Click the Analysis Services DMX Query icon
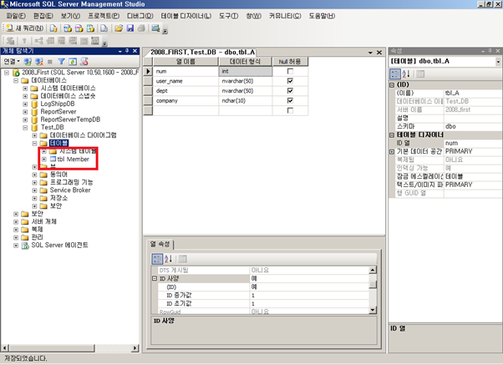Viewport: 503px width, 365px height. pos(79,28)
